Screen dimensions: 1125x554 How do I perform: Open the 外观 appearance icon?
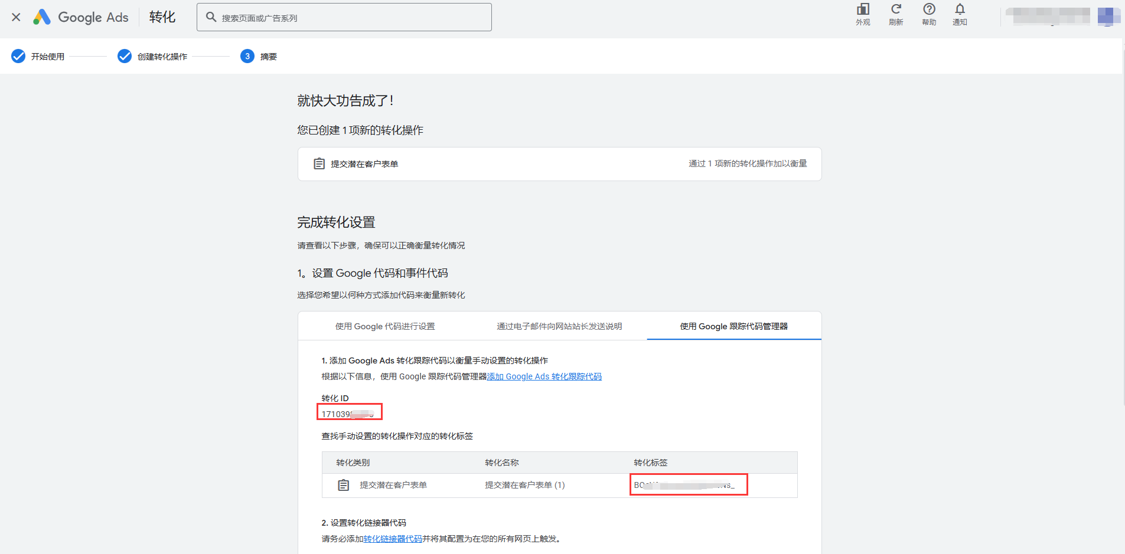pos(863,14)
